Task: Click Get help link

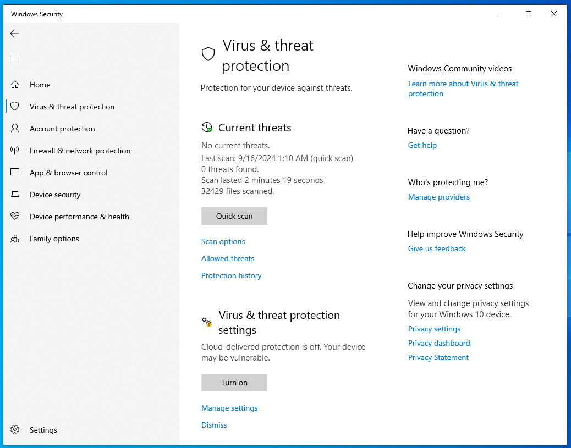Action: click(422, 145)
